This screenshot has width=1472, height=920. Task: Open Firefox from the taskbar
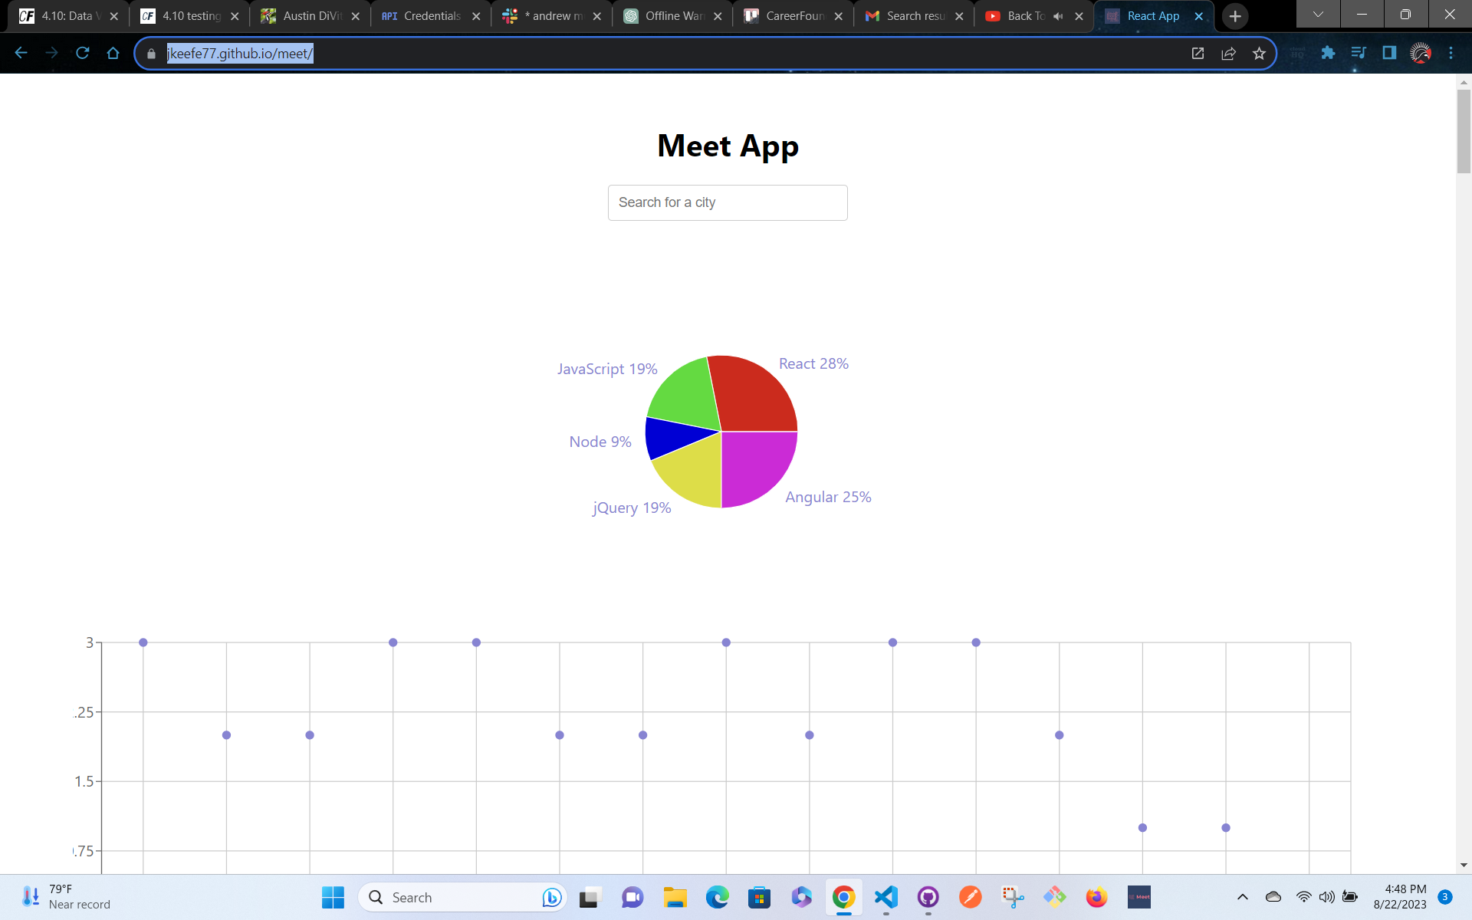click(x=1097, y=897)
